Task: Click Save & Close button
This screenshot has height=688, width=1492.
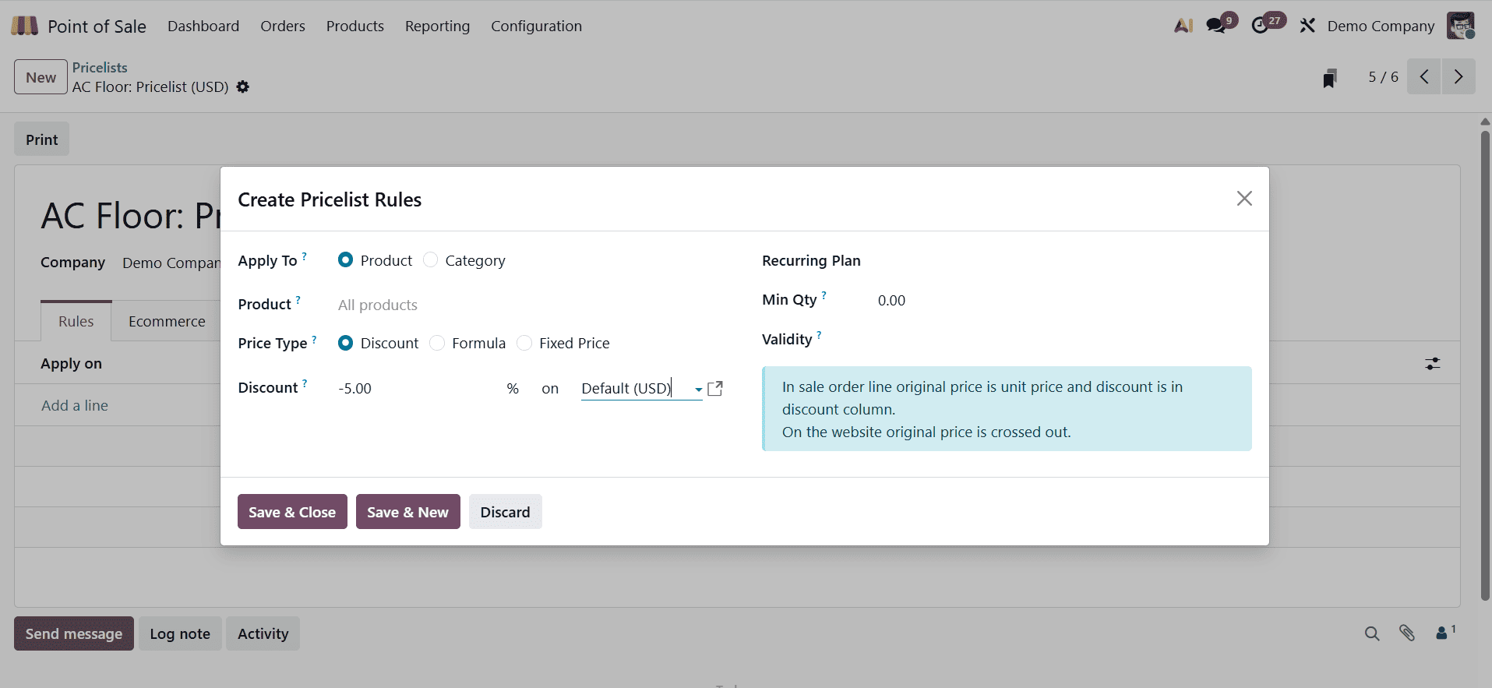Action: 292,512
